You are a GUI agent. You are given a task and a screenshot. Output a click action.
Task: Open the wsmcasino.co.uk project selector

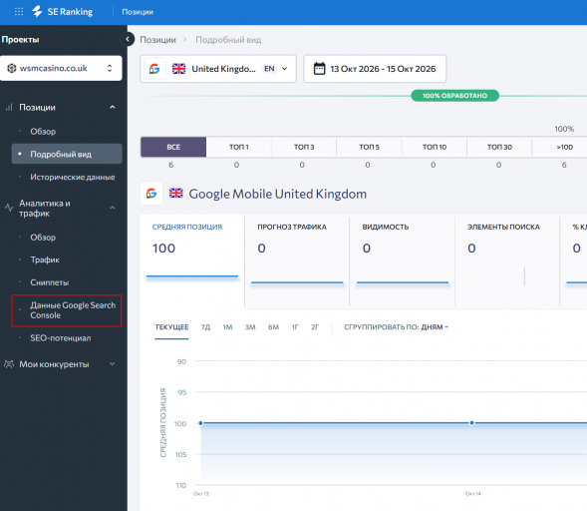coord(61,68)
